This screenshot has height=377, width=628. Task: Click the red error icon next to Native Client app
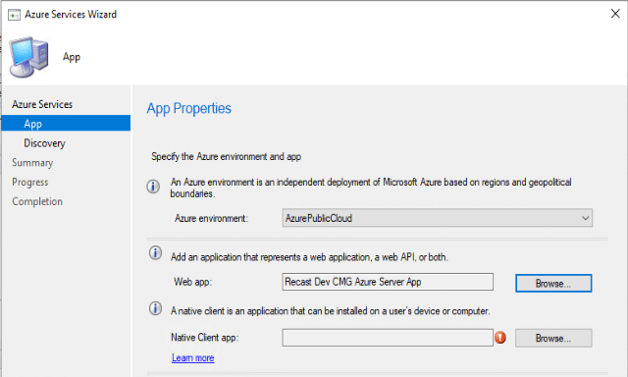tap(500, 338)
